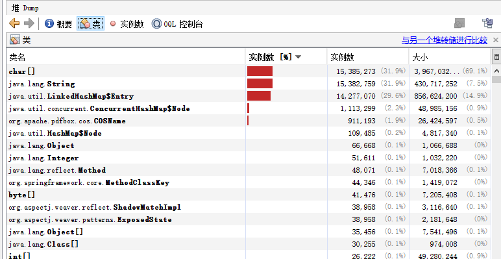Click instance count 911,193
Screen dimensions: 501x259
coord(361,121)
